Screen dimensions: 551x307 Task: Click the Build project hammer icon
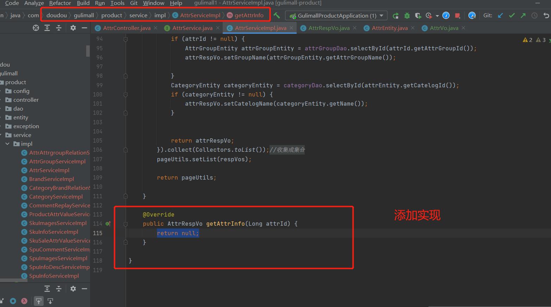[x=277, y=15]
